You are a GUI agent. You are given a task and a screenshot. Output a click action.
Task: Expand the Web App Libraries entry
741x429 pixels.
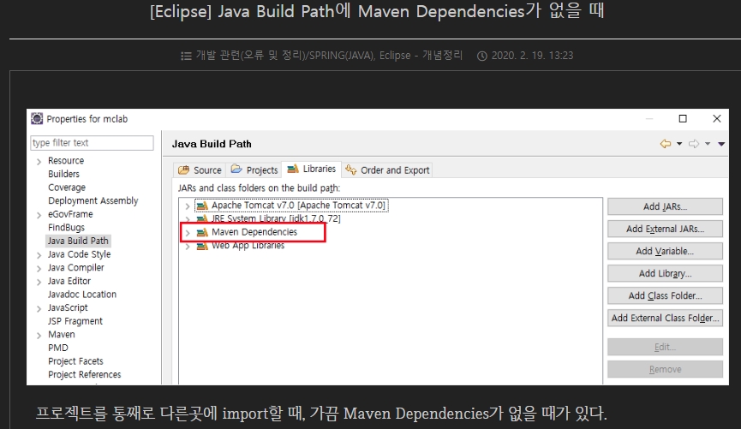[x=187, y=246]
